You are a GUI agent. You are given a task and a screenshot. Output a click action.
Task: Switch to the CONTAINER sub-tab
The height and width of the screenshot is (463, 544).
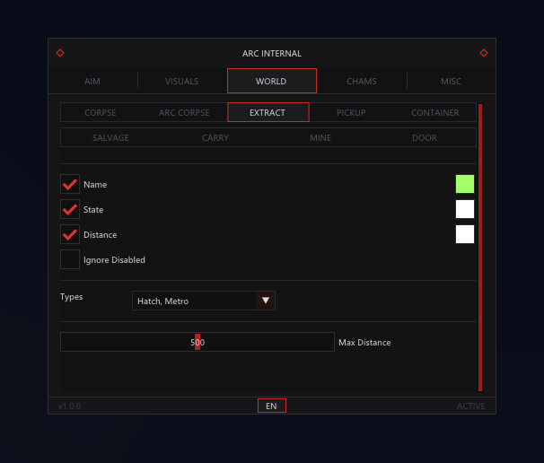[435, 112]
